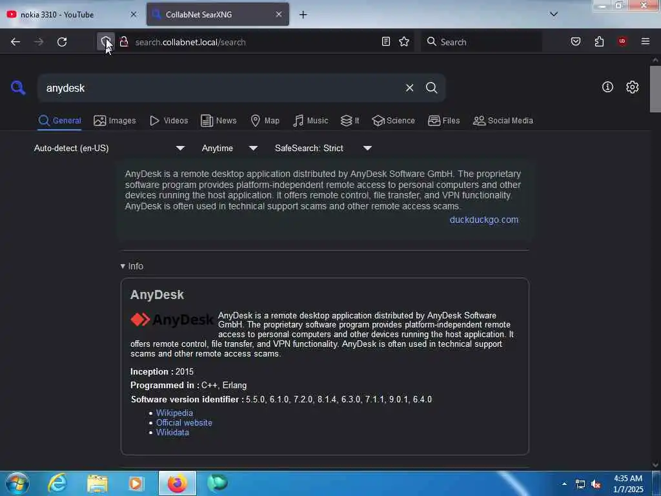661x496 pixels.
Task: Click the page vertical scrollbar thumb
Action: pyautogui.click(x=655, y=88)
